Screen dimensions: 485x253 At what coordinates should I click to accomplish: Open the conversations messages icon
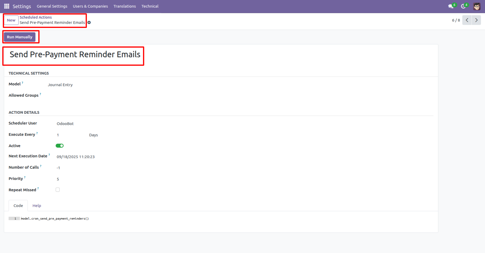(451, 6)
